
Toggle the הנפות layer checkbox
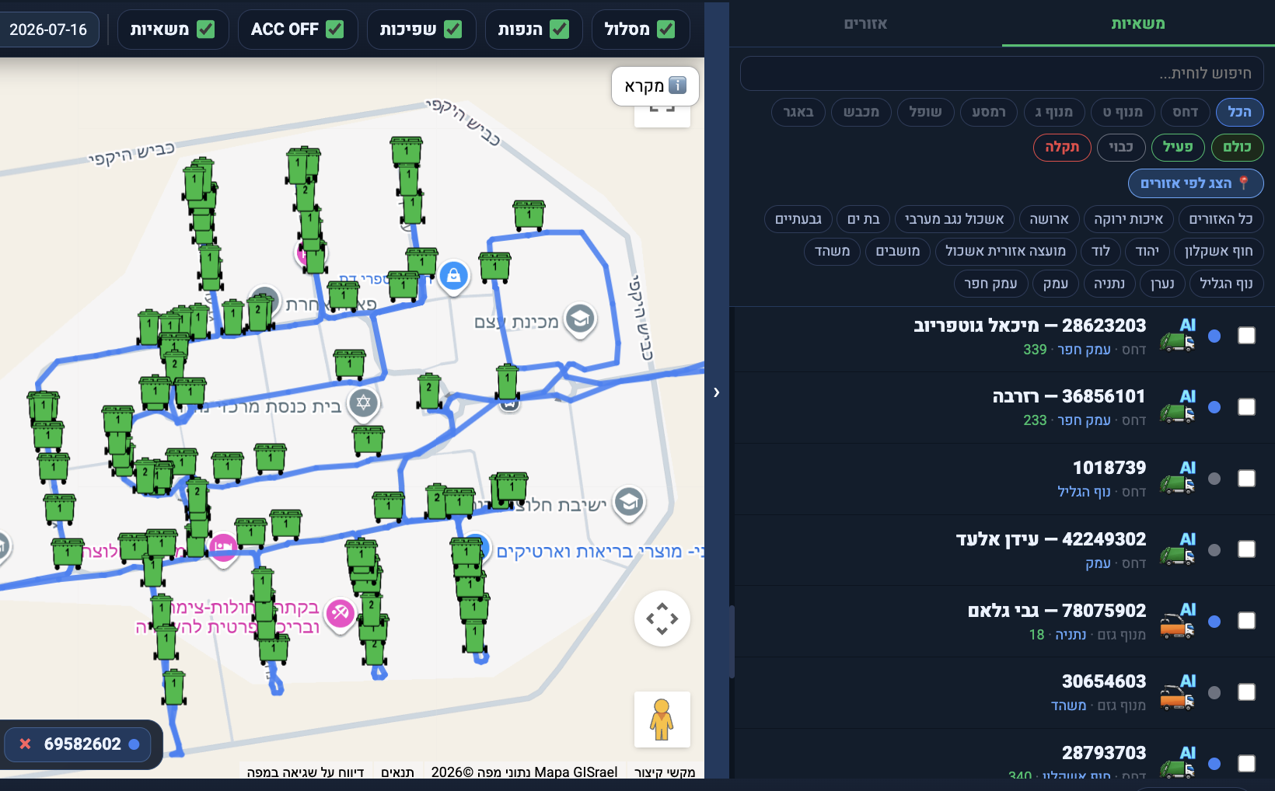tap(559, 30)
